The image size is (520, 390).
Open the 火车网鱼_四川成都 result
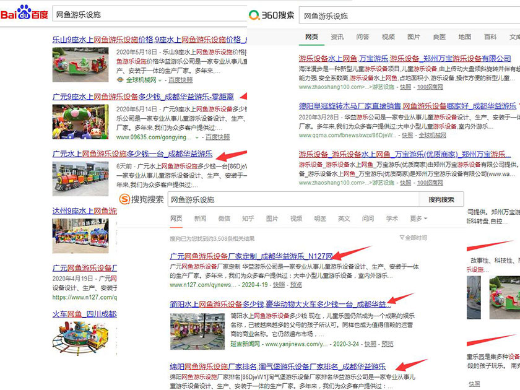click(x=85, y=314)
